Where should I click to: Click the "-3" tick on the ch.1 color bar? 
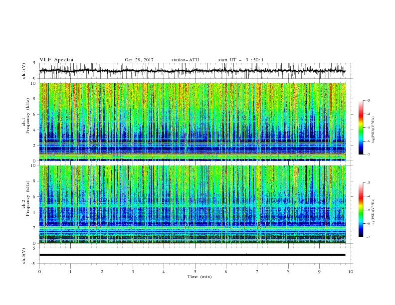coord(368,100)
